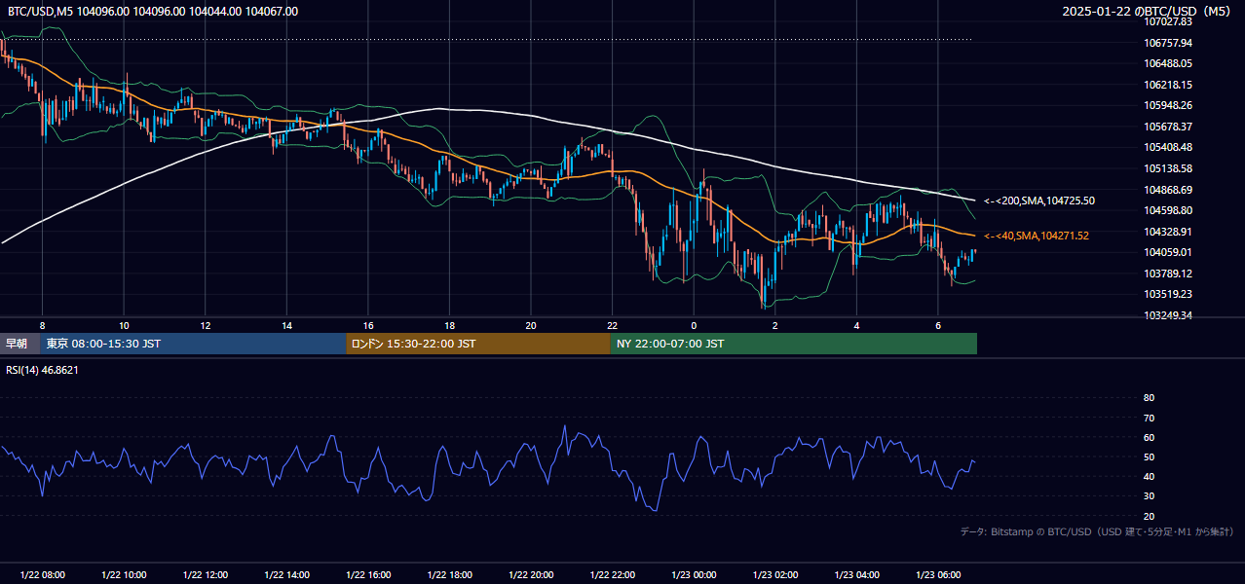Click the RSI(14) 46.8621 indicator label
1245x584 pixels.
click(44, 370)
